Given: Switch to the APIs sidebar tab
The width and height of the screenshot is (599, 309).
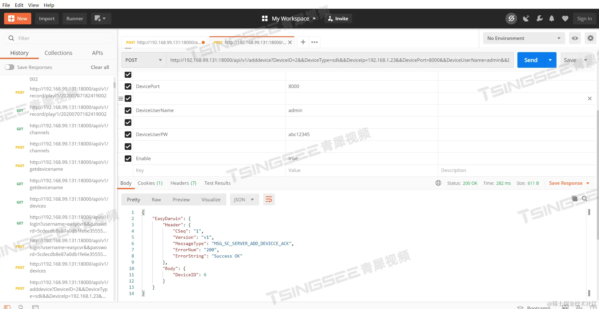Looking at the screenshot, I should (x=98, y=53).
